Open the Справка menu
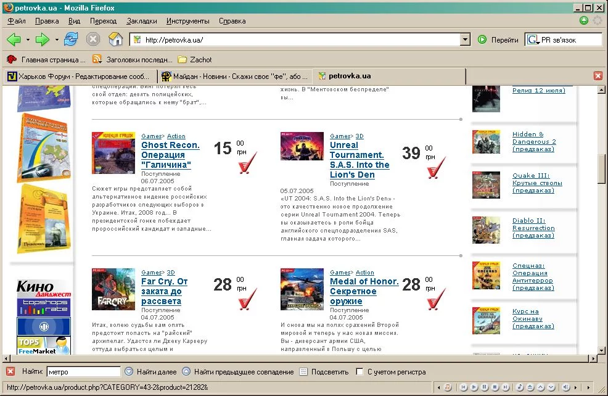 tap(232, 21)
